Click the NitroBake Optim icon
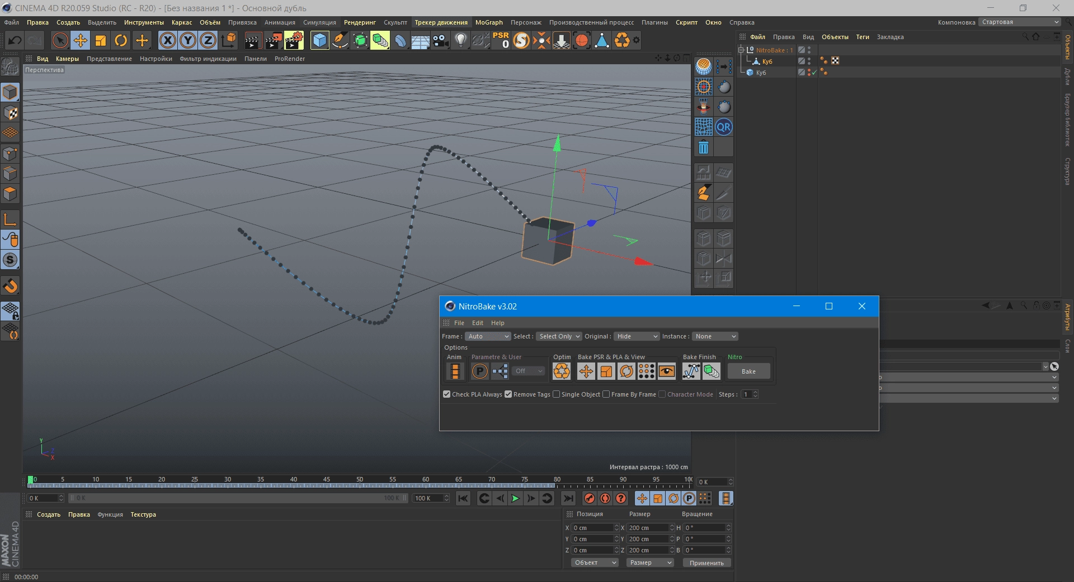The image size is (1074, 582). (x=561, y=371)
